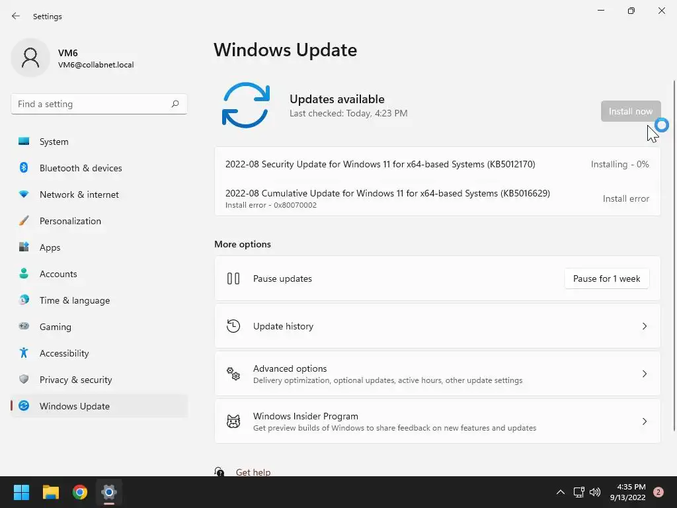Open the Advanced options row

click(438, 374)
